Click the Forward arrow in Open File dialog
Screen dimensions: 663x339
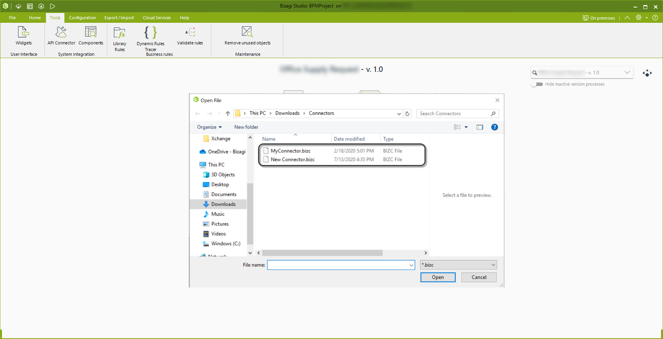(x=210, y=114)
